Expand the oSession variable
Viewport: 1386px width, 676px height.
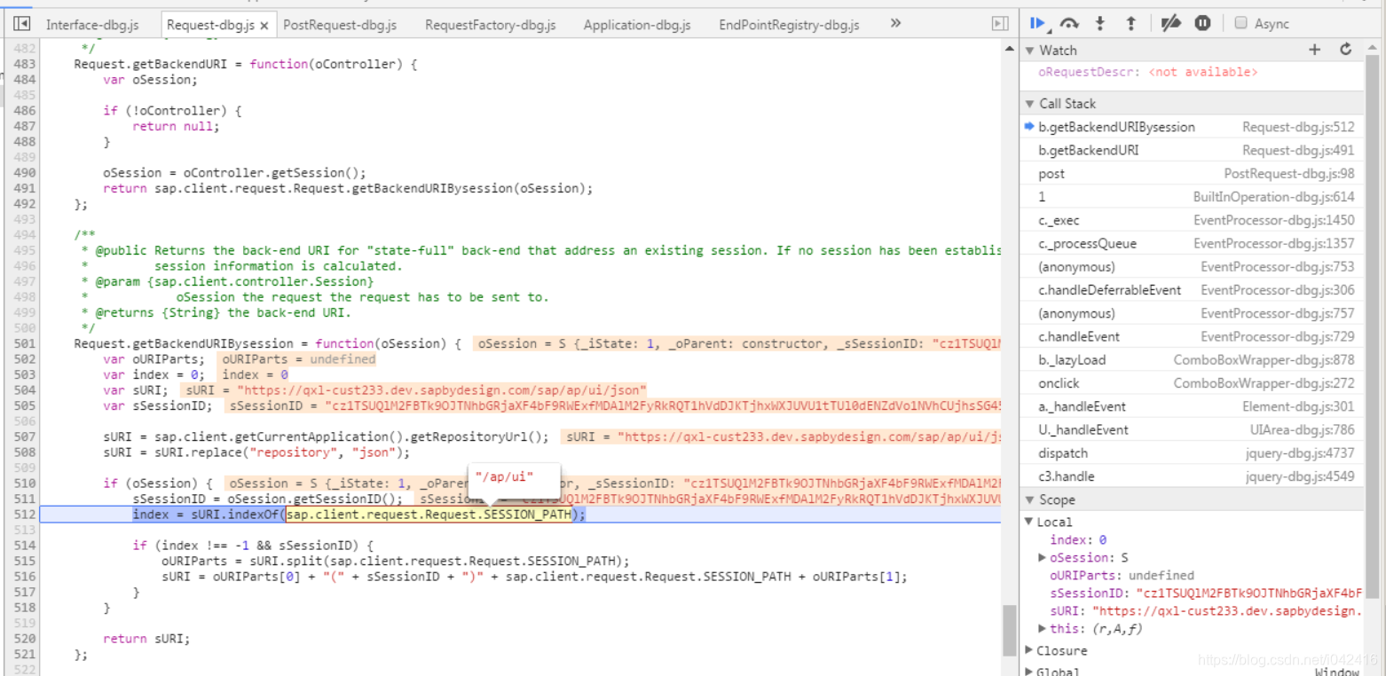[1043, 558]
